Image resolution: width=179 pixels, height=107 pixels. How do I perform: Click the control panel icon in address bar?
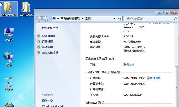coord(54,18)
